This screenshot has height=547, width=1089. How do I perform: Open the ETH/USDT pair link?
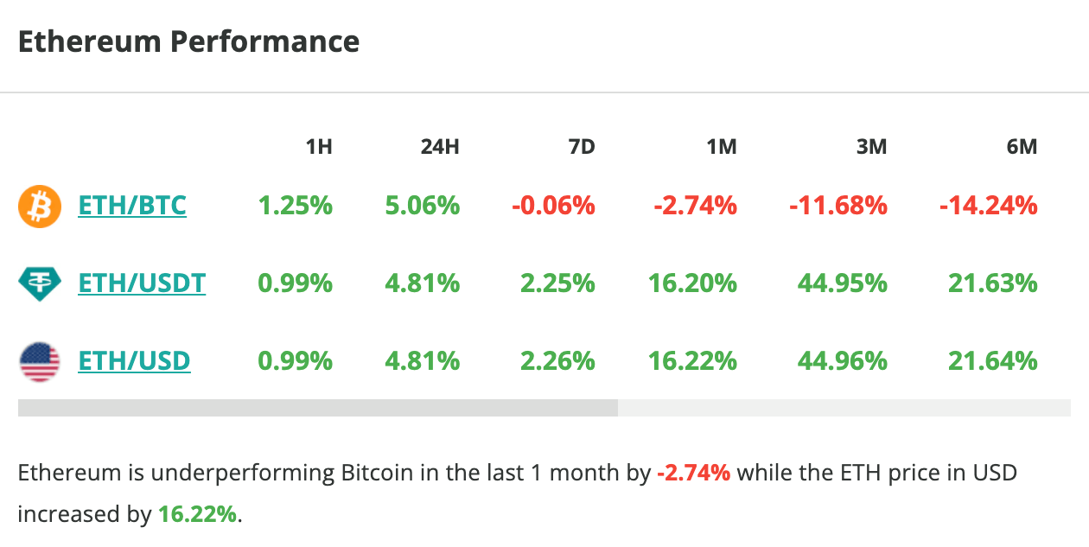pos(142,283)
